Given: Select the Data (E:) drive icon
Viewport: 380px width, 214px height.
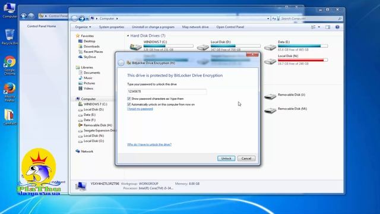Looking at the screenshot, I should click(x=270, y=48).
